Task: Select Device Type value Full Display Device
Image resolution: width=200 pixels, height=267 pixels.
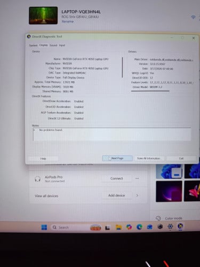Action: point(74,77)
